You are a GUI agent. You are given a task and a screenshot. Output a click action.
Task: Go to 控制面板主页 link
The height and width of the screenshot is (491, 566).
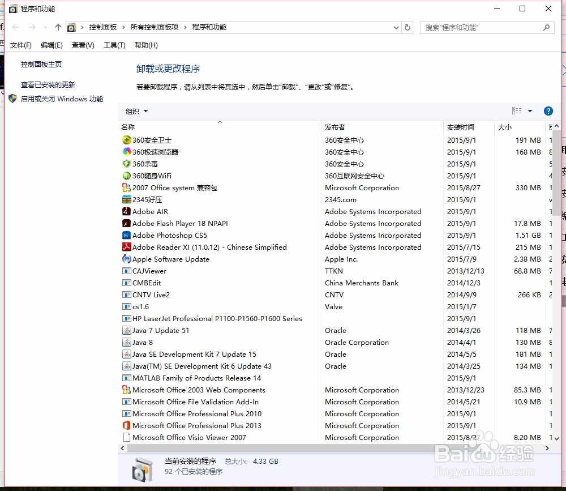(41, 65)
